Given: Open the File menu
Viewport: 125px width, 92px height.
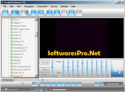Looking at the screenshot, I should click(5, 7).
